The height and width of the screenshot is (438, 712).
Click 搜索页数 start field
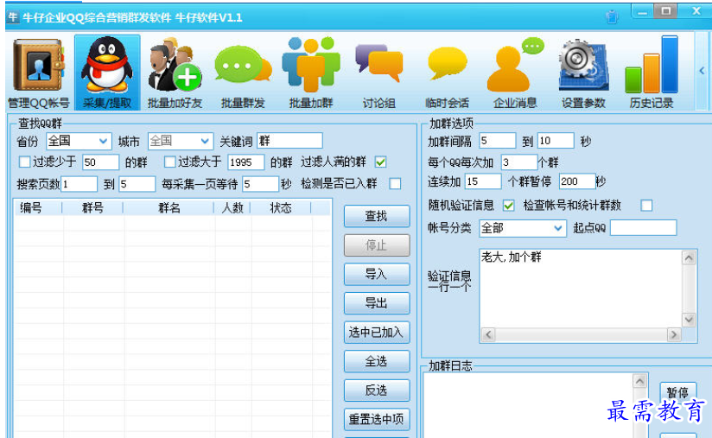click(79, 184)
